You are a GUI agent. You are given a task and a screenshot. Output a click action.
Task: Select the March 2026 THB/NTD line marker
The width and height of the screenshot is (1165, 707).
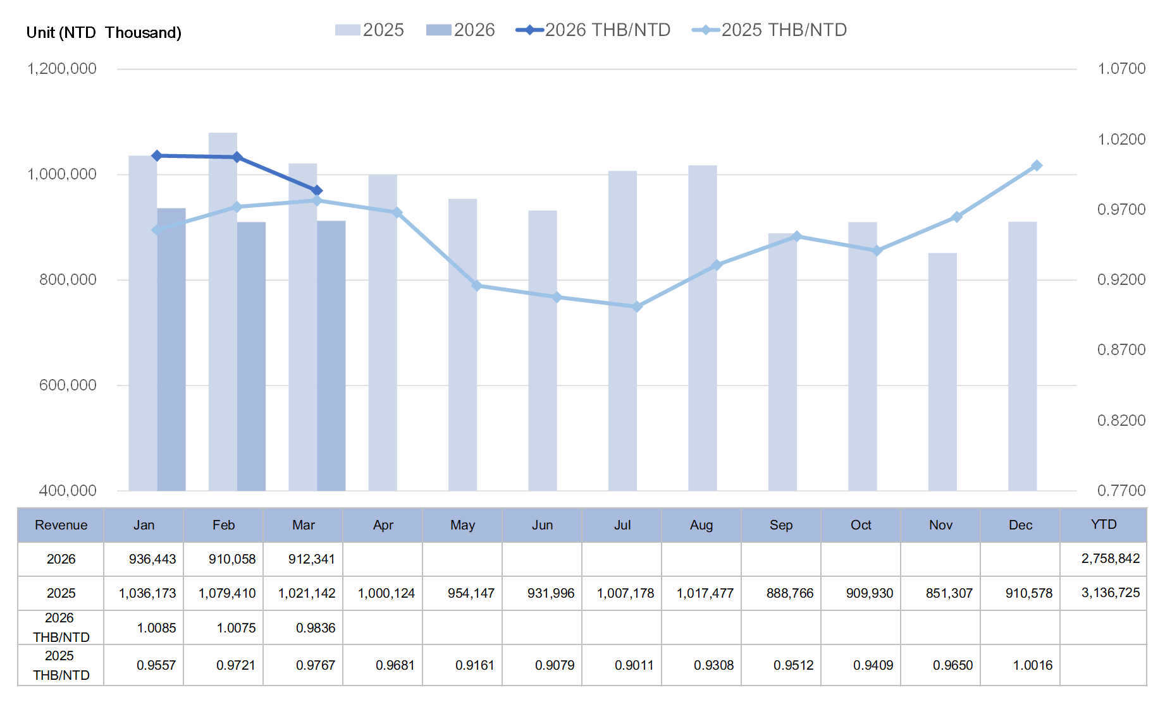tap(317, 190)
